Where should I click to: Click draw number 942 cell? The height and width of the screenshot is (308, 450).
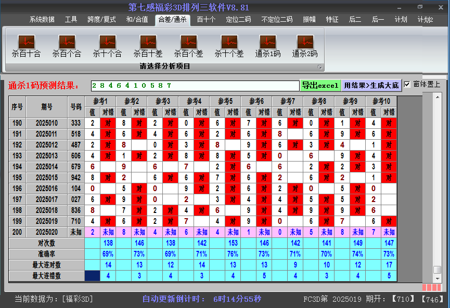click(x=76, y=178)
